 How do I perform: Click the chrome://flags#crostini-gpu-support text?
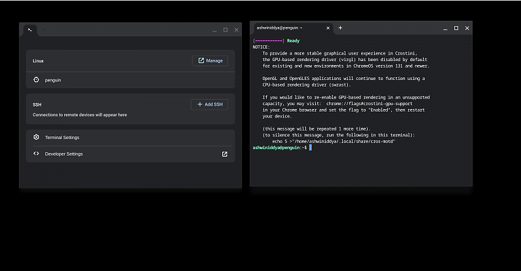[x=369, y=104]
